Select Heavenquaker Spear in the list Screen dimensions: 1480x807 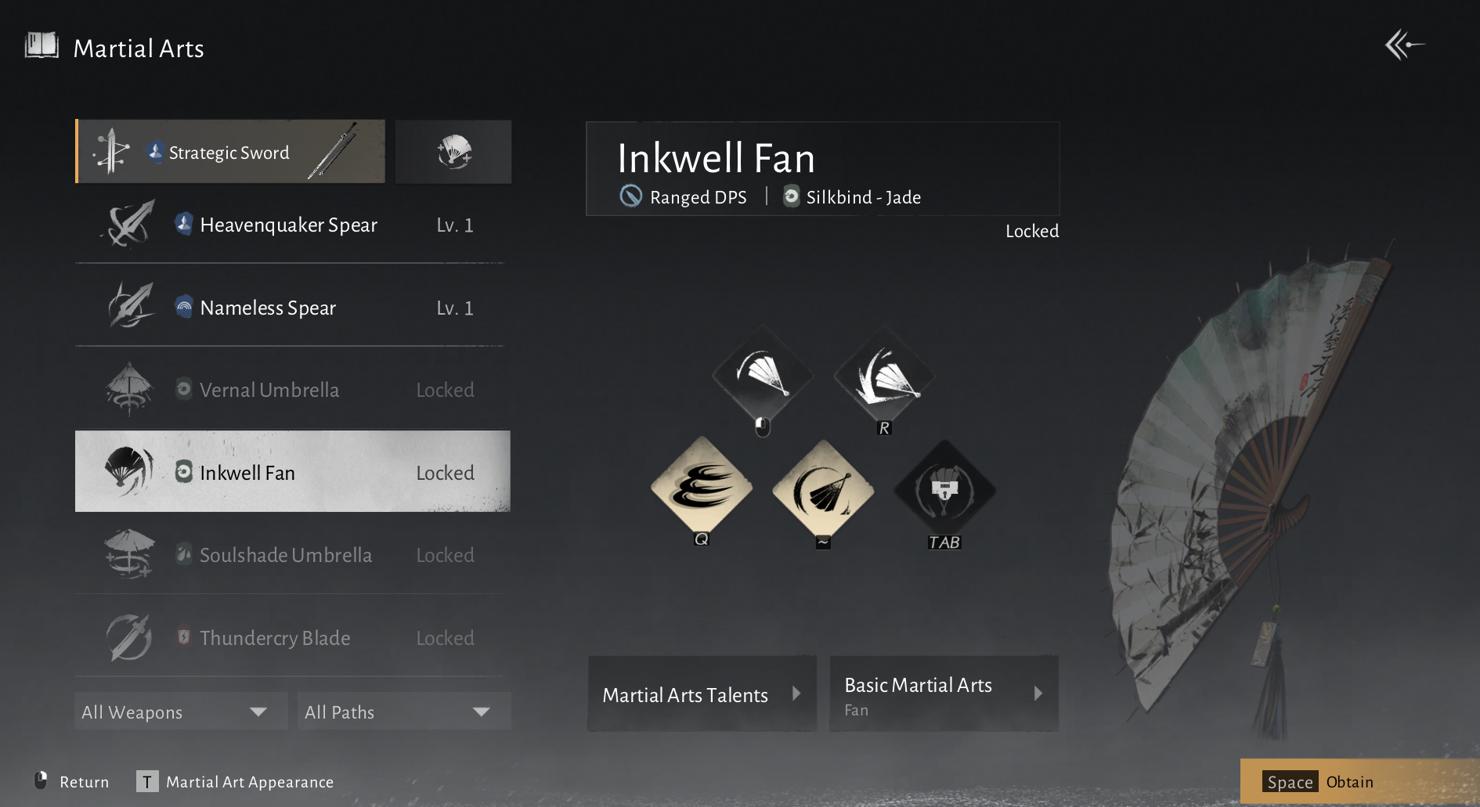coord(291,225)
